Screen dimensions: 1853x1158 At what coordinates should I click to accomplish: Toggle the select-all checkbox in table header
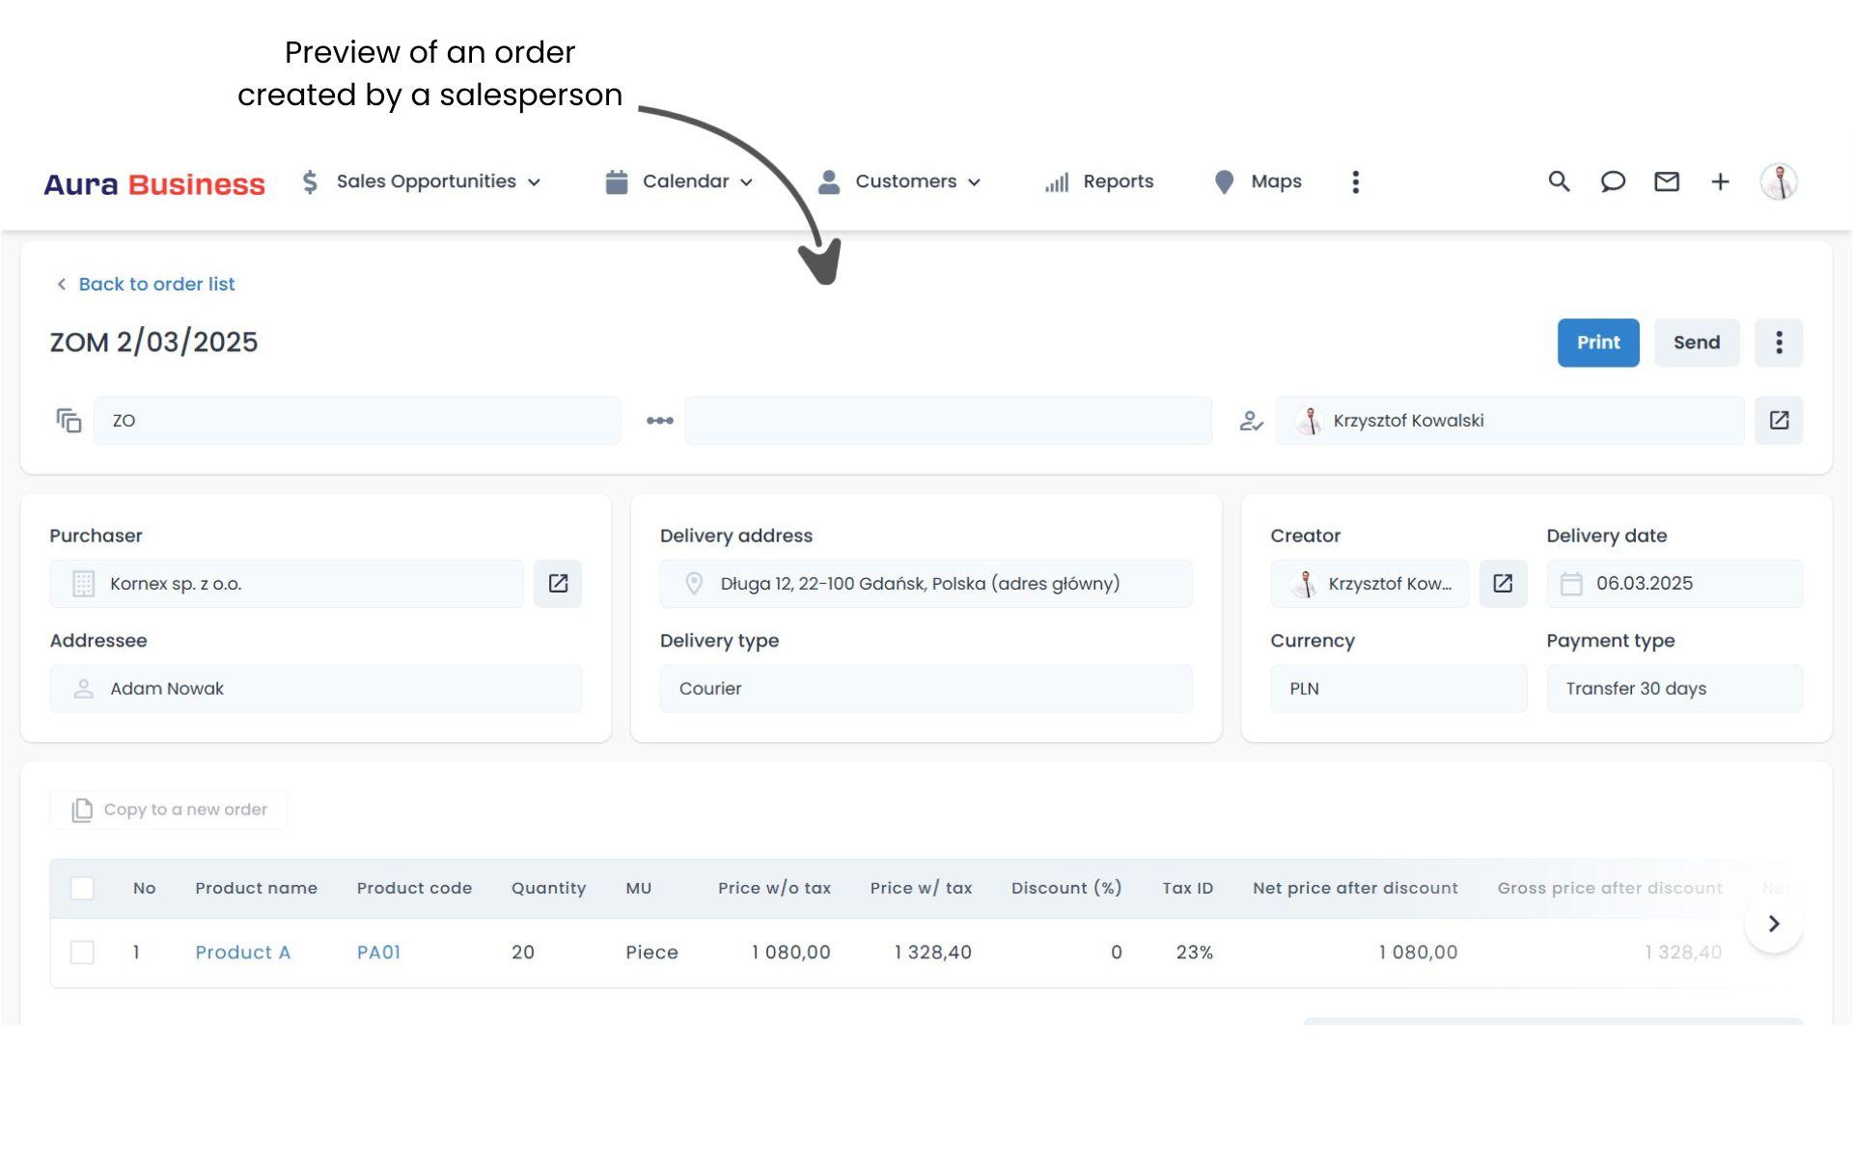(82, 888)
